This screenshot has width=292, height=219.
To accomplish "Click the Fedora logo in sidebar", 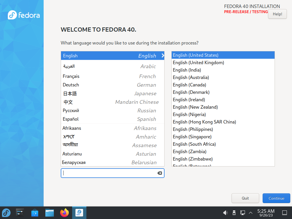I will tap(24, 15).
